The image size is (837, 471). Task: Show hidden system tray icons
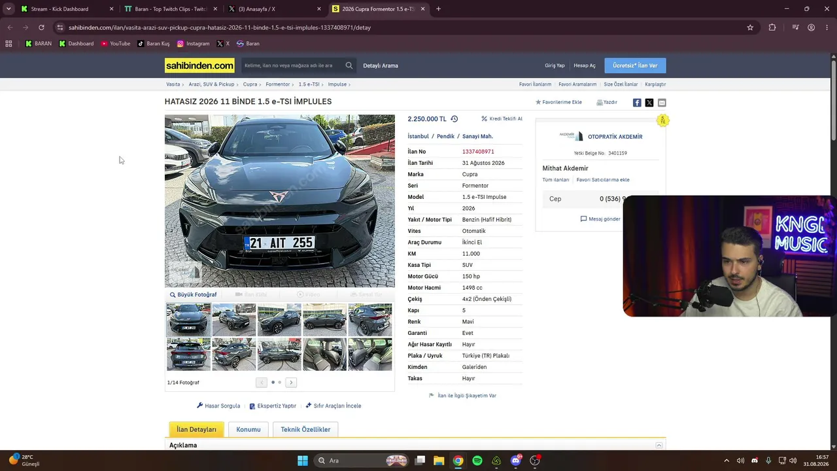click(726, 461)
